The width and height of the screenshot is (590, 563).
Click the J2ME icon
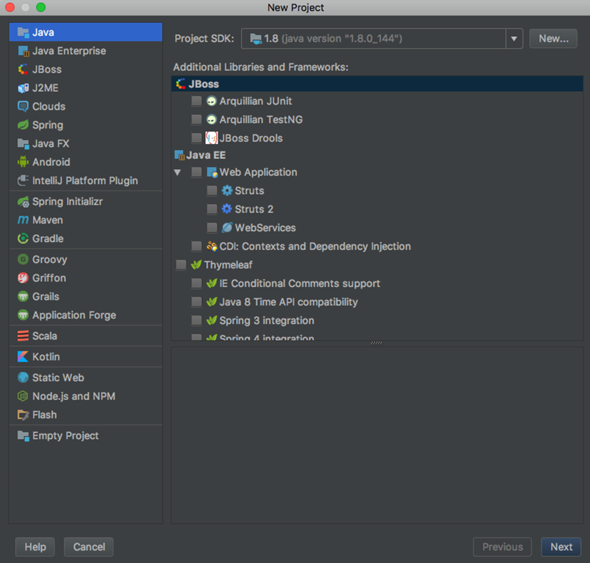tap(23, 88)
